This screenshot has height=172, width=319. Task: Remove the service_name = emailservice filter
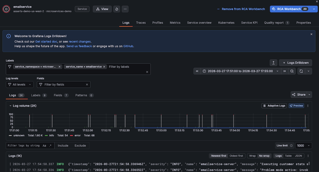pyautogui.click(x=104, y=67)
